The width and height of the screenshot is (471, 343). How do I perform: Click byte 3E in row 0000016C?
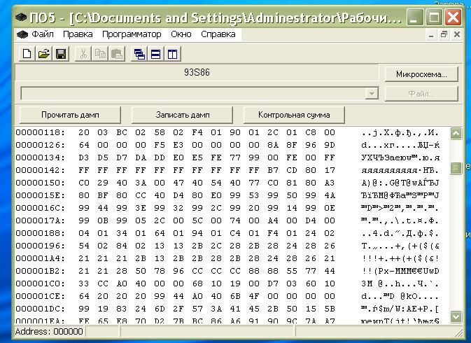click(141, 208)
